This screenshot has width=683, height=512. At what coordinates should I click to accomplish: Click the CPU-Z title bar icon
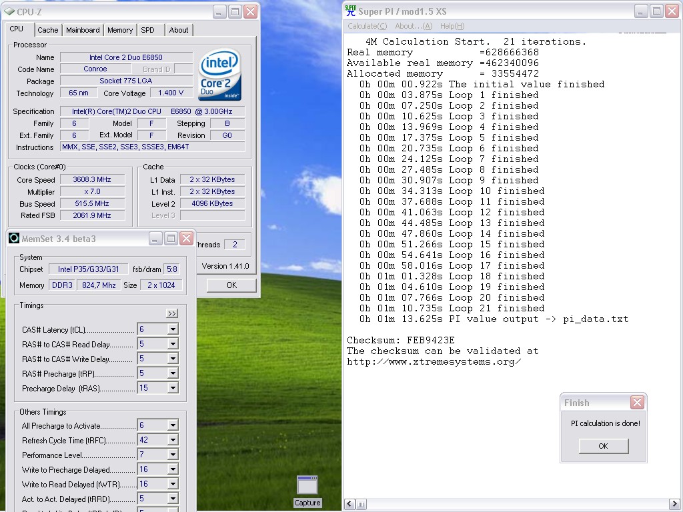tap(9, 11)
